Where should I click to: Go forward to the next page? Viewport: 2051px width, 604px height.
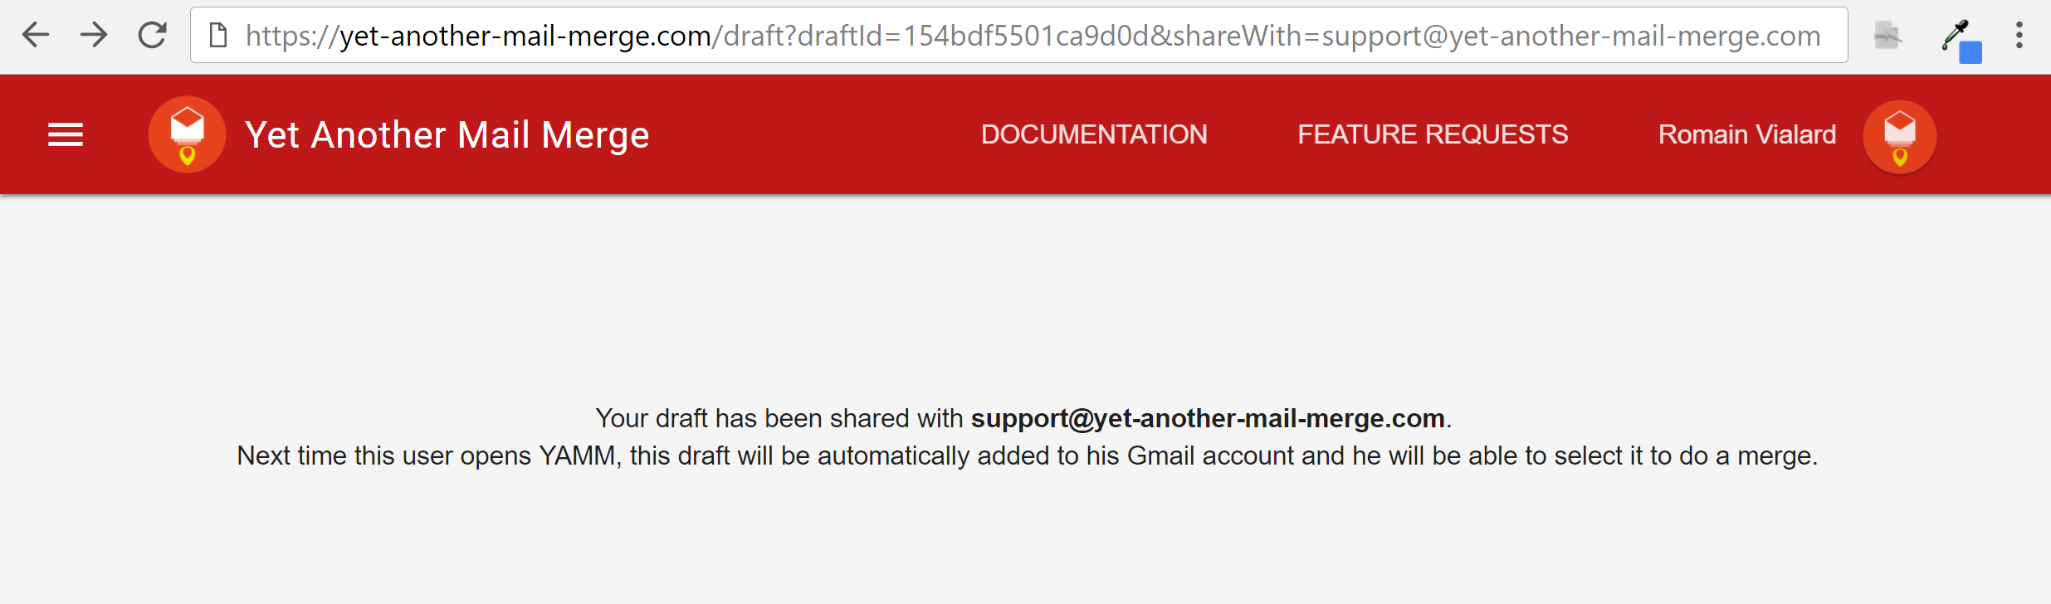94,35
